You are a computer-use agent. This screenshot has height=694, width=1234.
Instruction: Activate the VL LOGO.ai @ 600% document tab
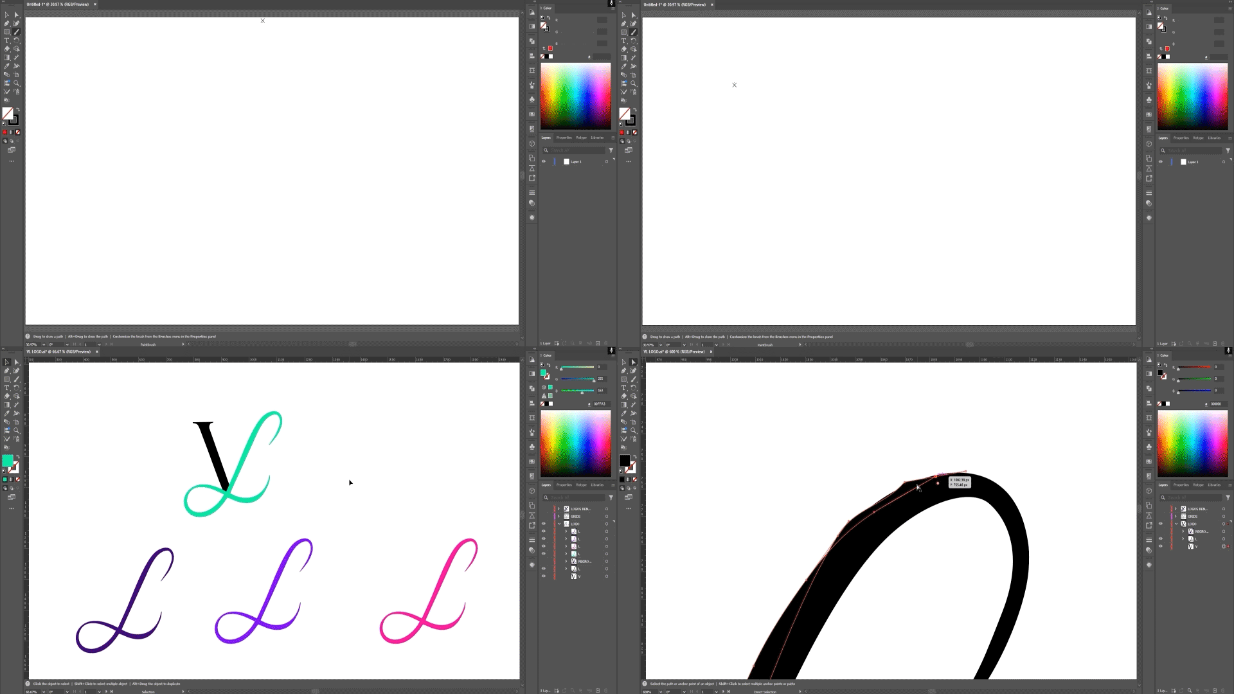pyautogui.click(x=674, y=351)
